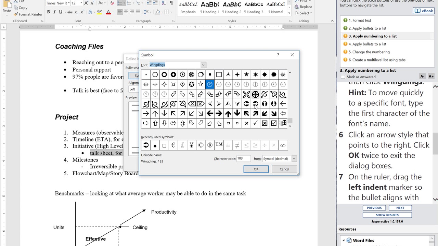This screenshot has width=438, height=246.
Task: Go to task 2. Apply bullets to a list
Action: click(367, 28)
